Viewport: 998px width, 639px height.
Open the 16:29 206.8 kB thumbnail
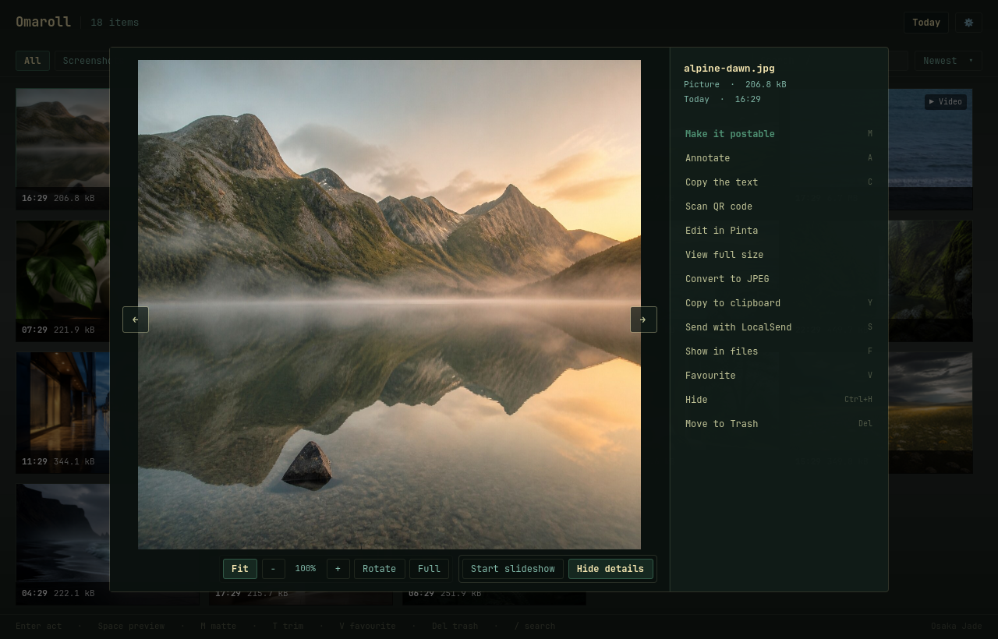coord(62,149)
